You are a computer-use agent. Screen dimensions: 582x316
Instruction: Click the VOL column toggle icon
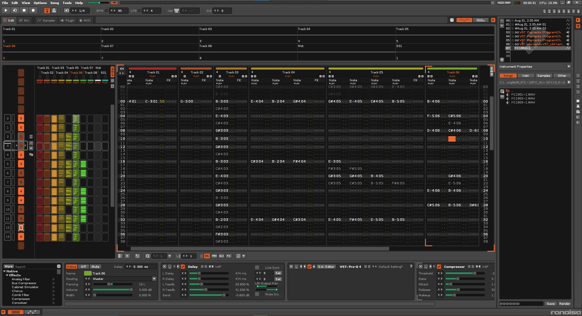(x=207, y=256)
